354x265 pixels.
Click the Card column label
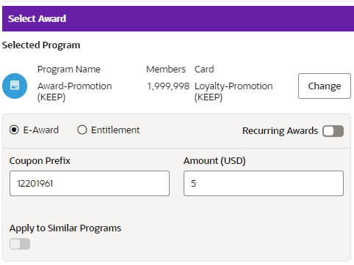click(x=204, y=70)
